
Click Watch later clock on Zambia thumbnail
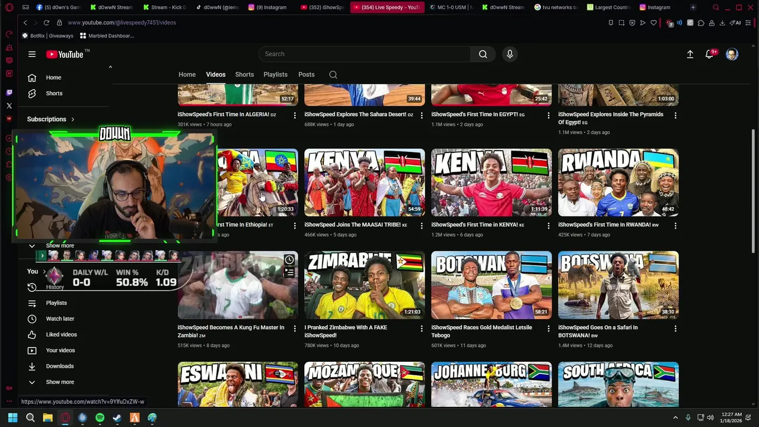click(x=289, y=260)
